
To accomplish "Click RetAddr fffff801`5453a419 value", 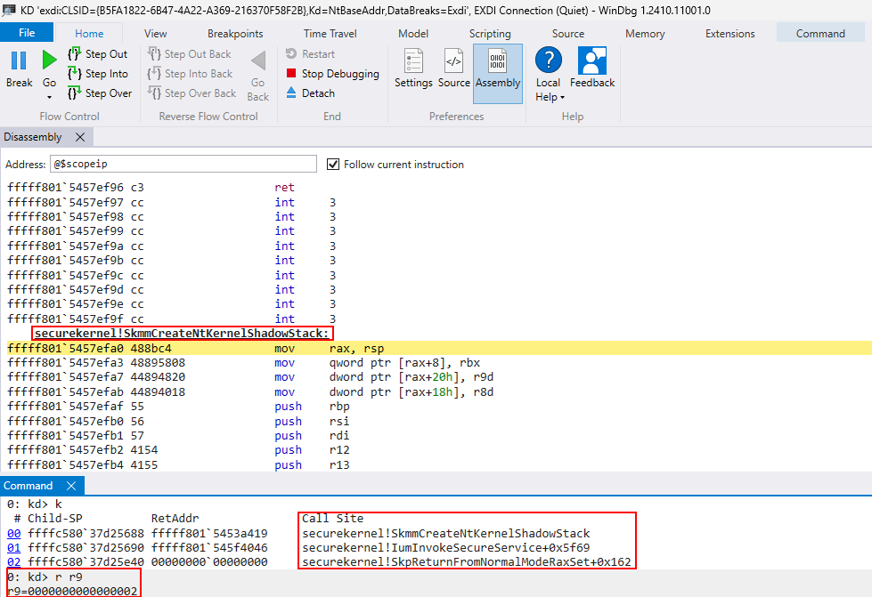I will [x=209, y=533].
